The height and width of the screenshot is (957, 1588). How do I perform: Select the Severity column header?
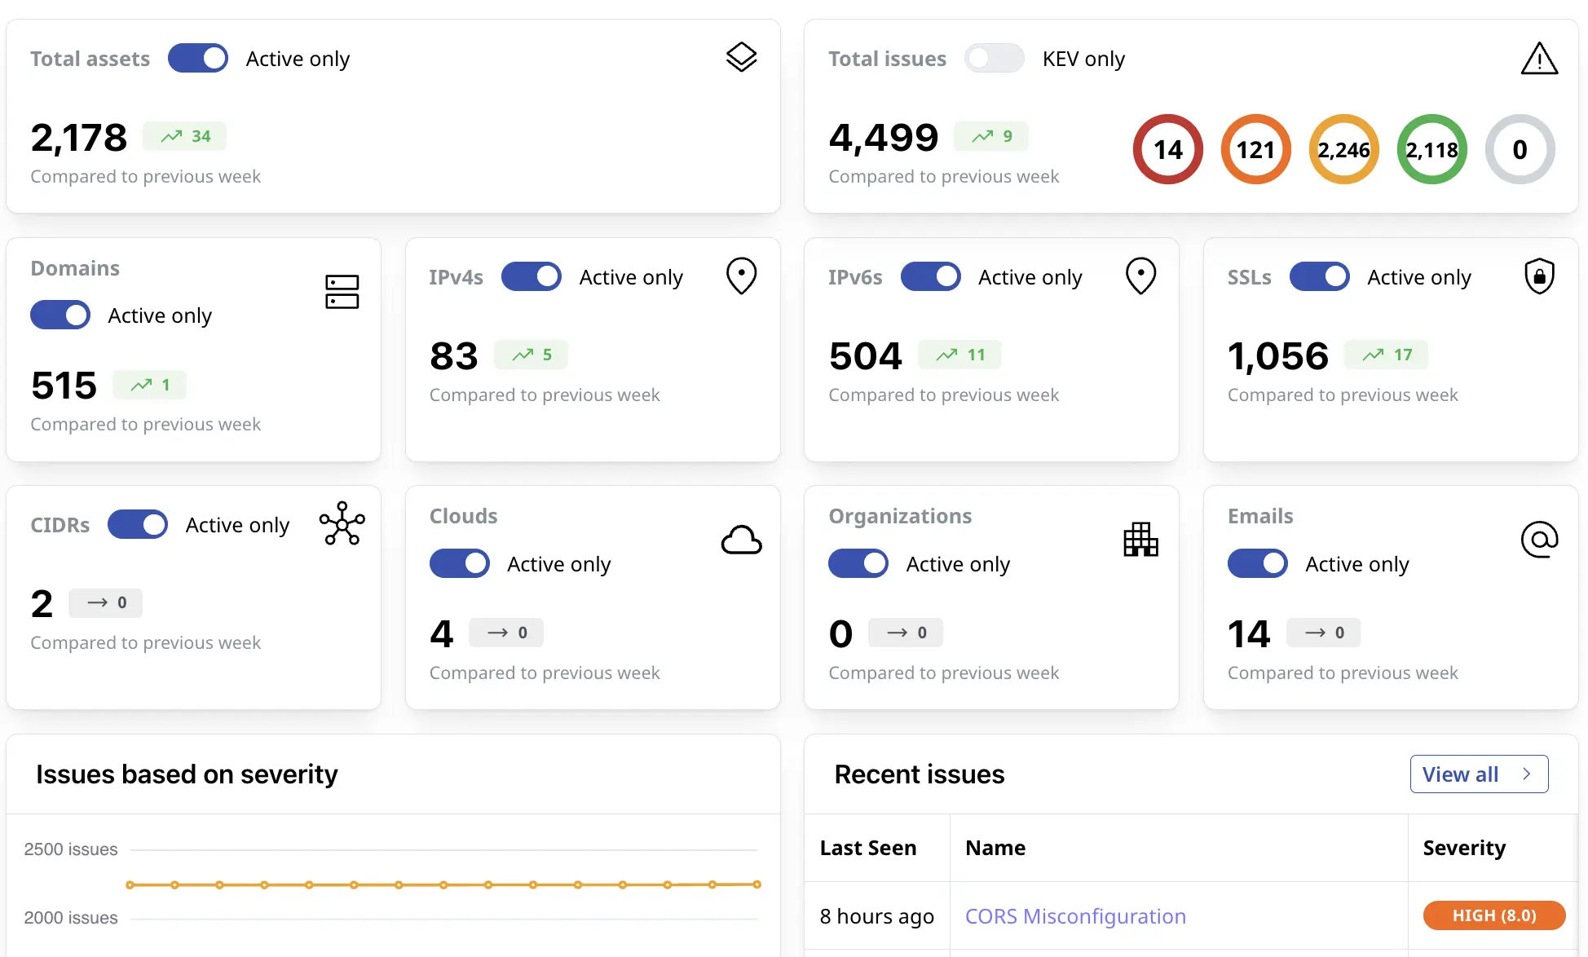(x=1464, y=848)
